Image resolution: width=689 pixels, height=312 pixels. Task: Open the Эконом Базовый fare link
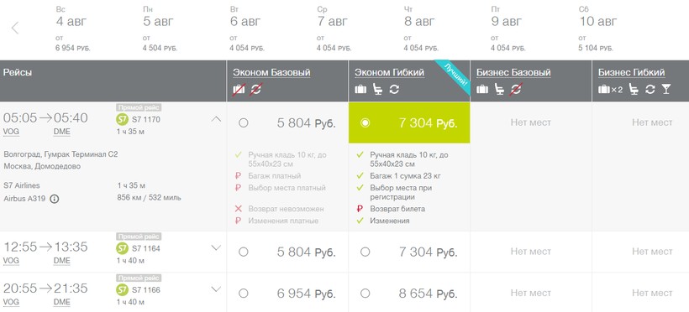coord(271,72)
